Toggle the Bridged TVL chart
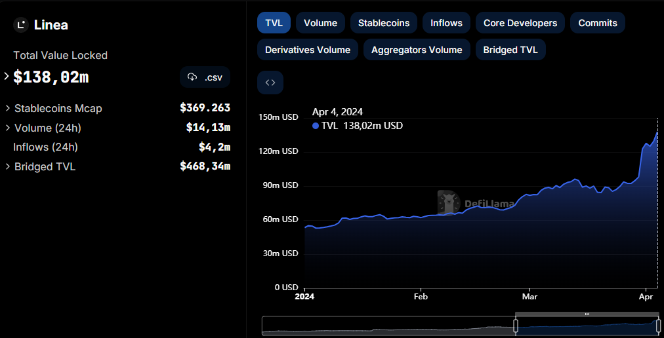The width and height of the screenshot is (664, 338). tap(510, 50)
